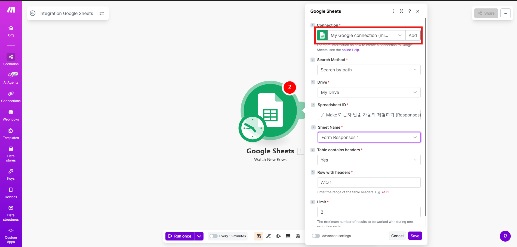Viewport: 517px width, 247px height.
Task: Open the Sheet Name dropdown showing Form Responses 1
Action: click(369, 137)
